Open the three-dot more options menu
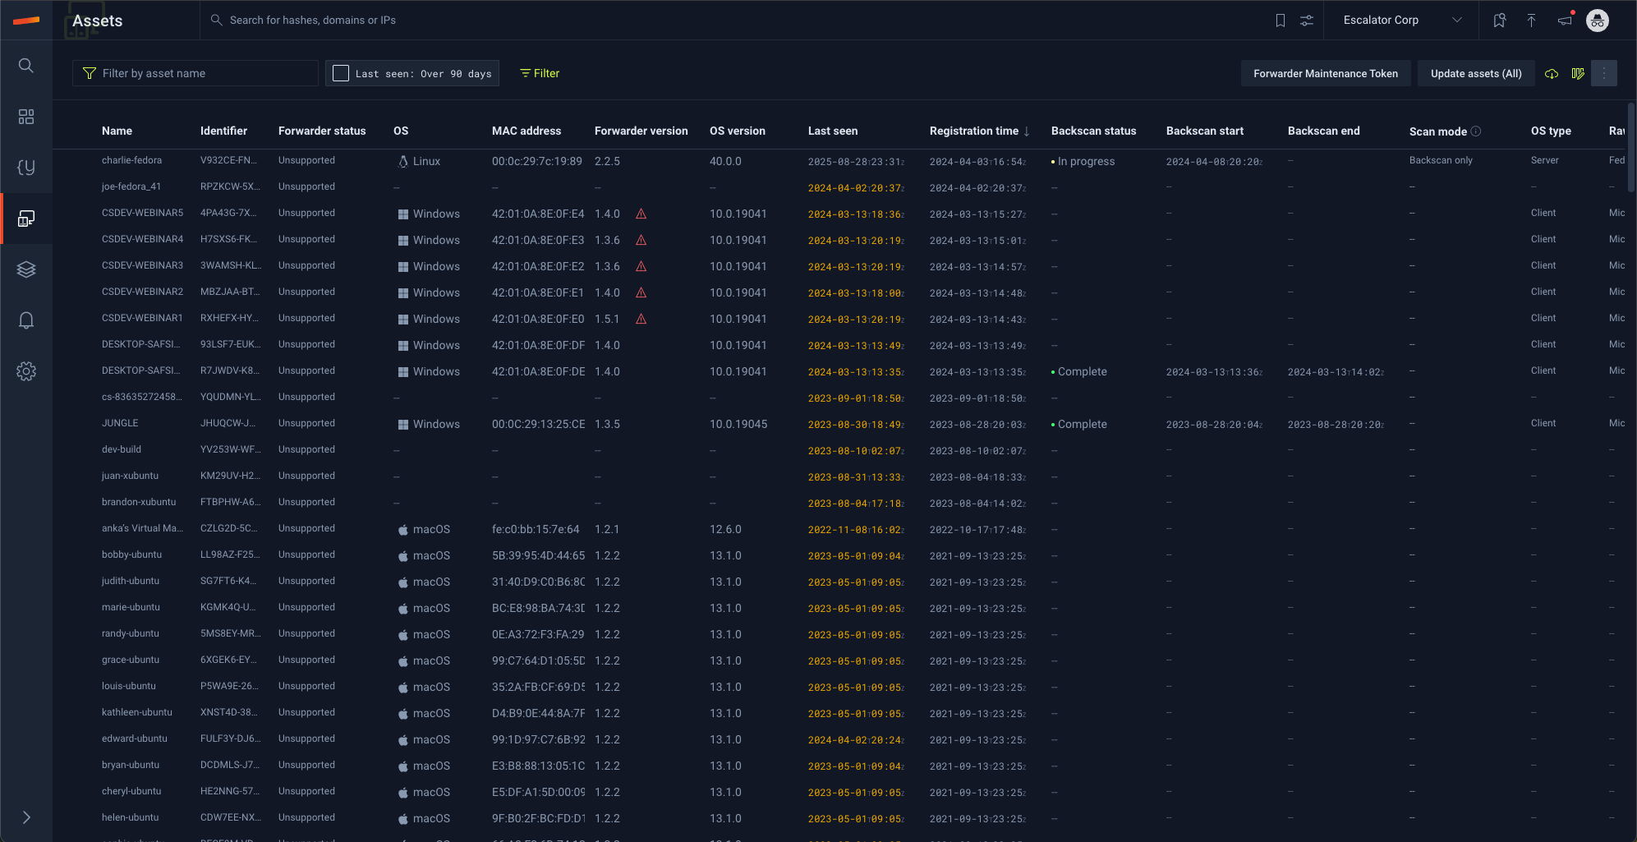 click(x=1604, y=74)
